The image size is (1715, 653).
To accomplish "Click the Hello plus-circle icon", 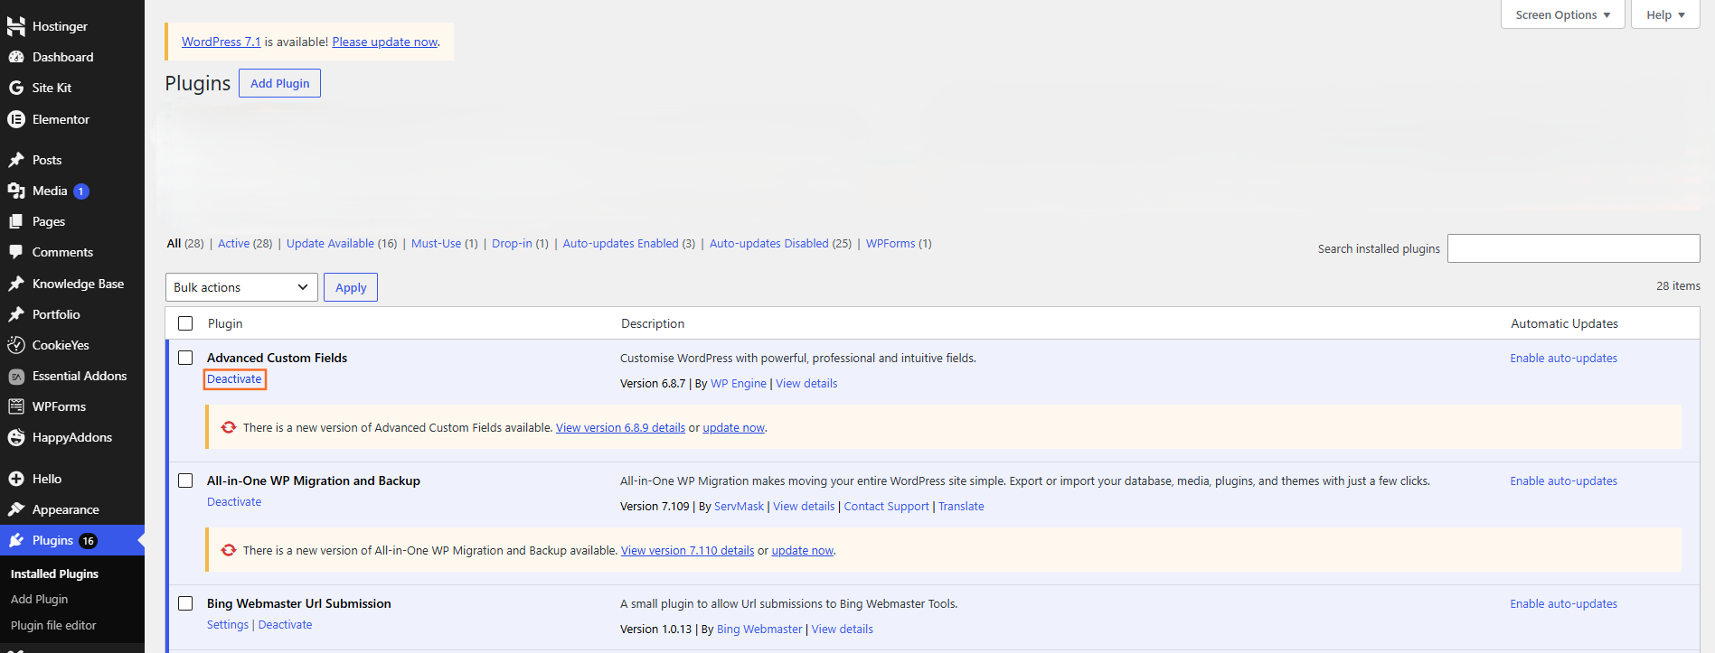I will tap(16, 479).
